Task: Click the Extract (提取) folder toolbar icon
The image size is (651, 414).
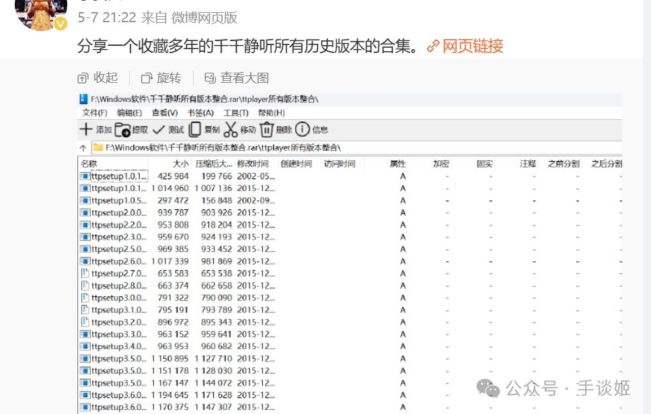Action: pos(122,130)
